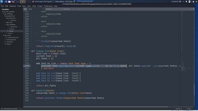Screen dimensions: 198x111
Task: Open build-docker.sh in the sidebar
Action: [11, 40]
